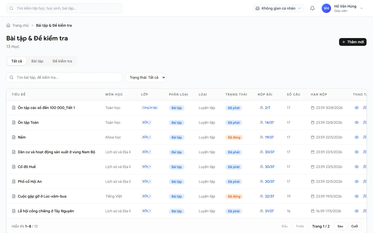Open the 'Không gian cá nhân' workspace dropdown
This screenshot has width=373, height=233.
[x=278, y=8]
